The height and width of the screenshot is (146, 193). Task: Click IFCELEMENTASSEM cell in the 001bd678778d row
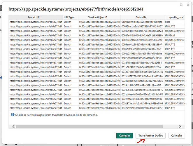pyautogui.click(x=175, y=76)
